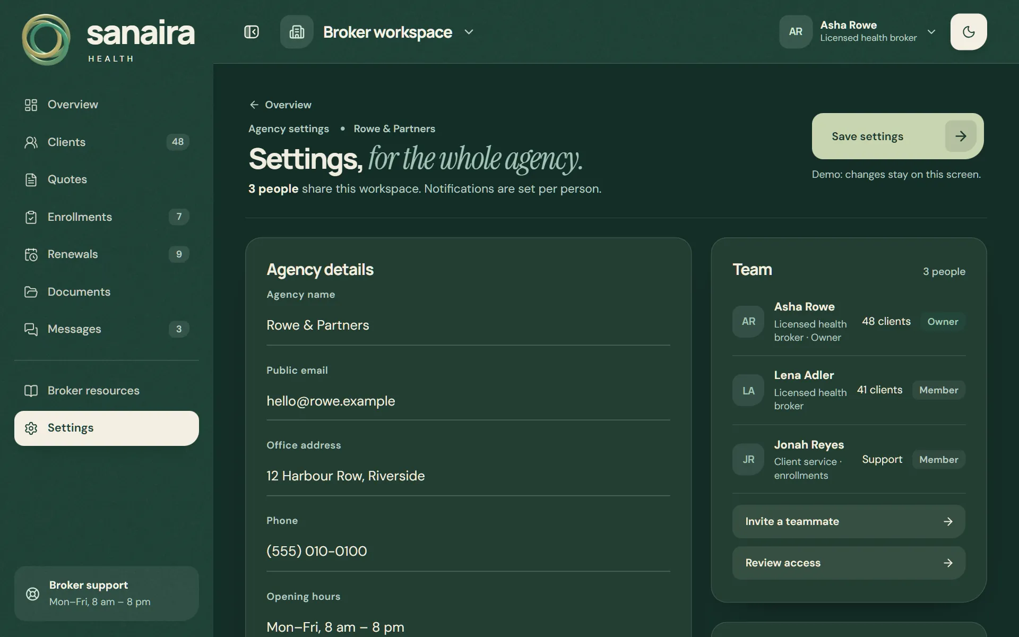
Task: Click the Member badge for Lena Adler
Action: 938,390
